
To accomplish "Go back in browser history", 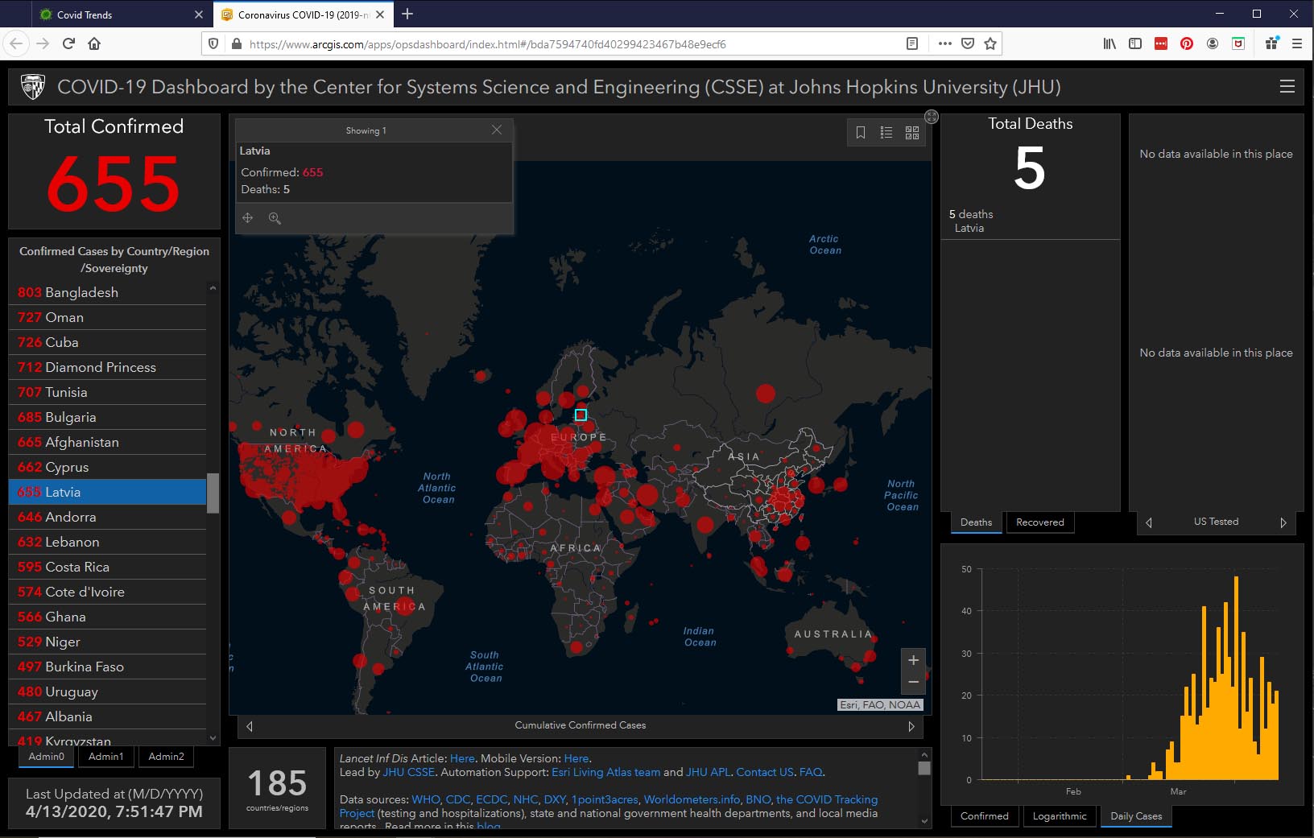I will click(x=17, y=43).
